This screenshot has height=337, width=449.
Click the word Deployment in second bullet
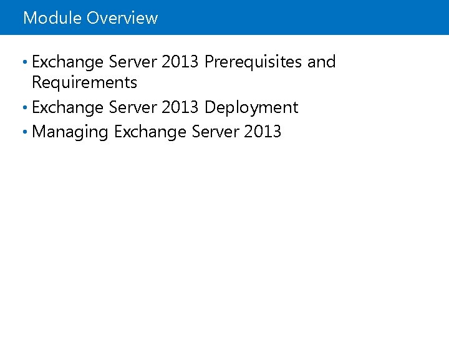tap(251, 107)
